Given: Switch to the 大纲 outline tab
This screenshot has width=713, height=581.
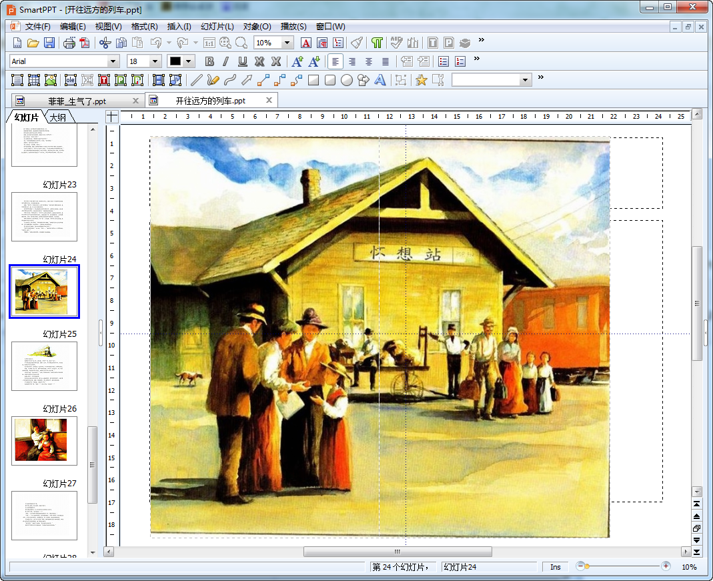Looking at the screenshot, I should [58, 117].
